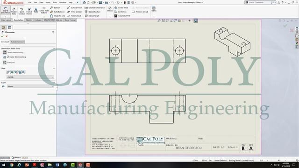Add a Centerline
Image resolution: width=299 pixels, height=168 pixels.
coord(121,12)
